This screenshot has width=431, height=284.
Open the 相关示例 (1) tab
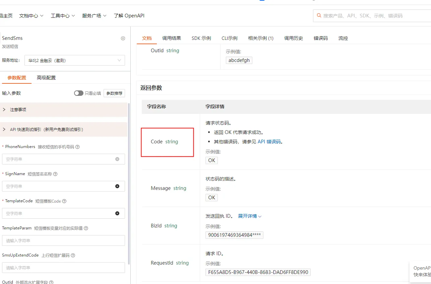(261, 38)
